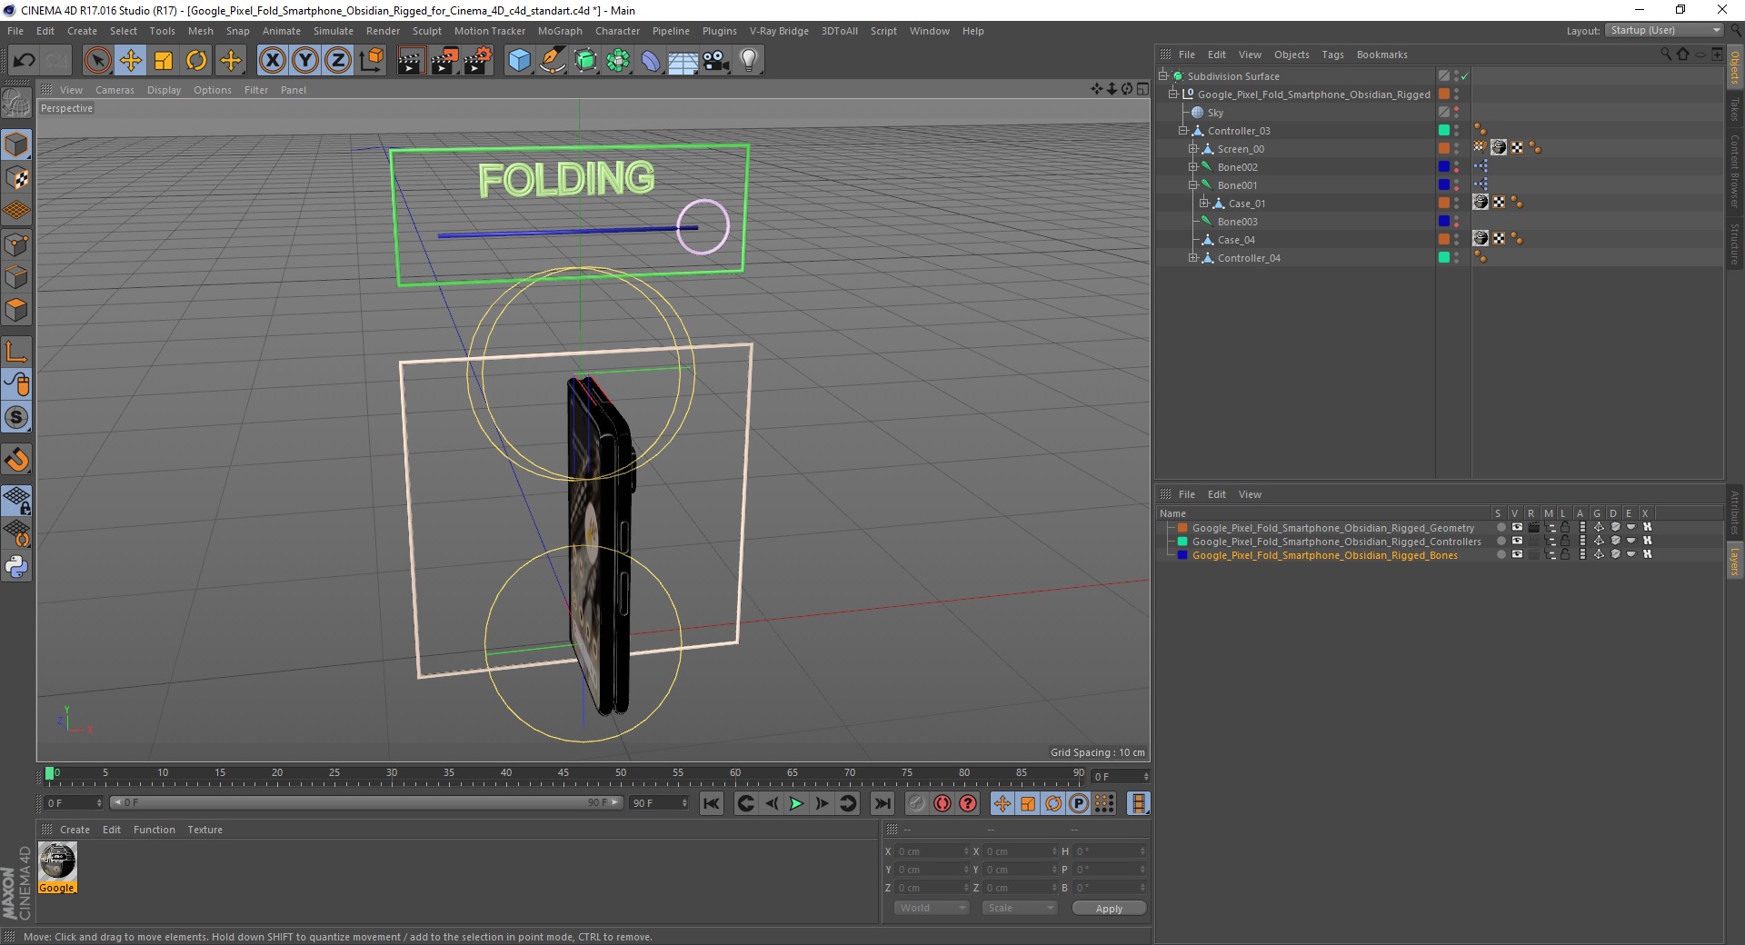Open Edit Render Settings icon
The image size is (1745, 945).
tap(478, 61)
